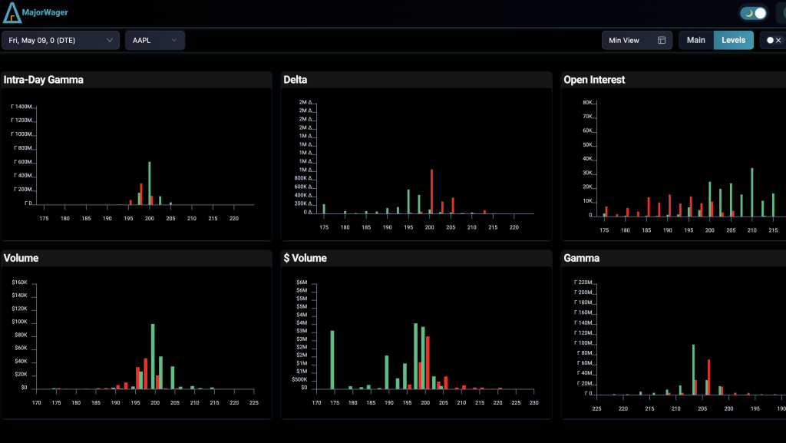Click the 210 x-axis label in Open Interest
Screen dimensions: 786x443
[x=752, y=230]
